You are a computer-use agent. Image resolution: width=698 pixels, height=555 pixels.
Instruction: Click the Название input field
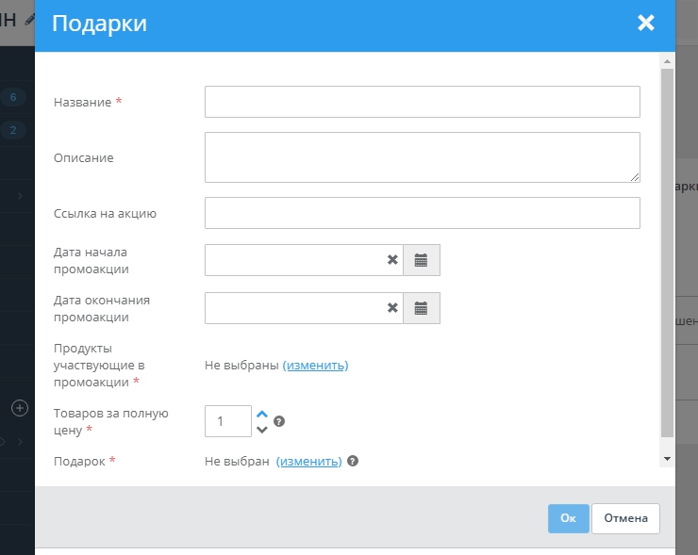coord(422,102)
